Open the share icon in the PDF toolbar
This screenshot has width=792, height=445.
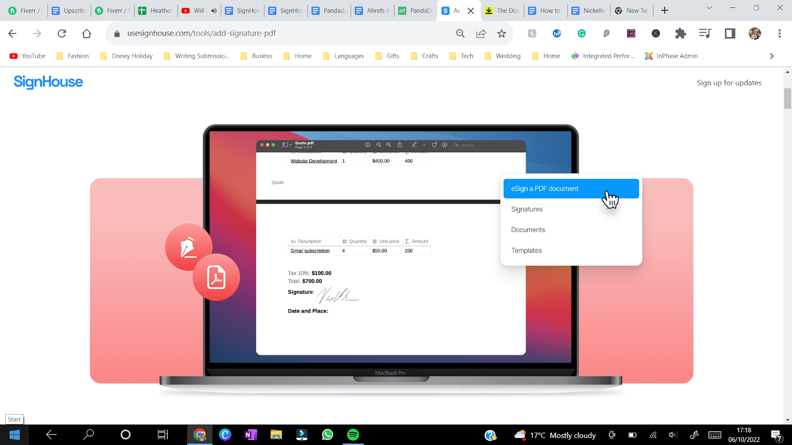click(399, 144)
